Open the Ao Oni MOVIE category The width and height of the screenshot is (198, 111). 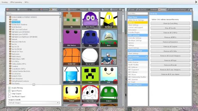click(x=17, y=49)
